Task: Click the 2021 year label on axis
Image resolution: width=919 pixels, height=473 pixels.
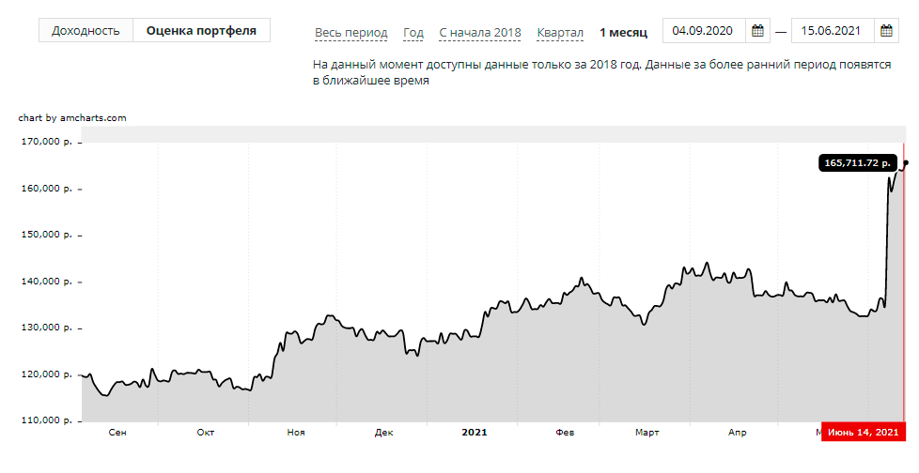Action: (x=475, y=433)
